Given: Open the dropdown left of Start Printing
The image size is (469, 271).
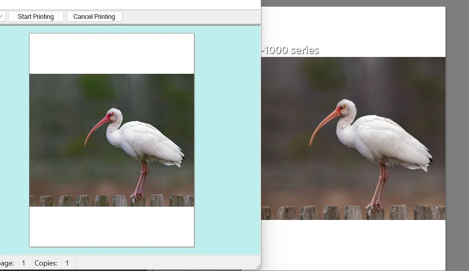Looking at the screenshot, I should click(x=2, y=16).
